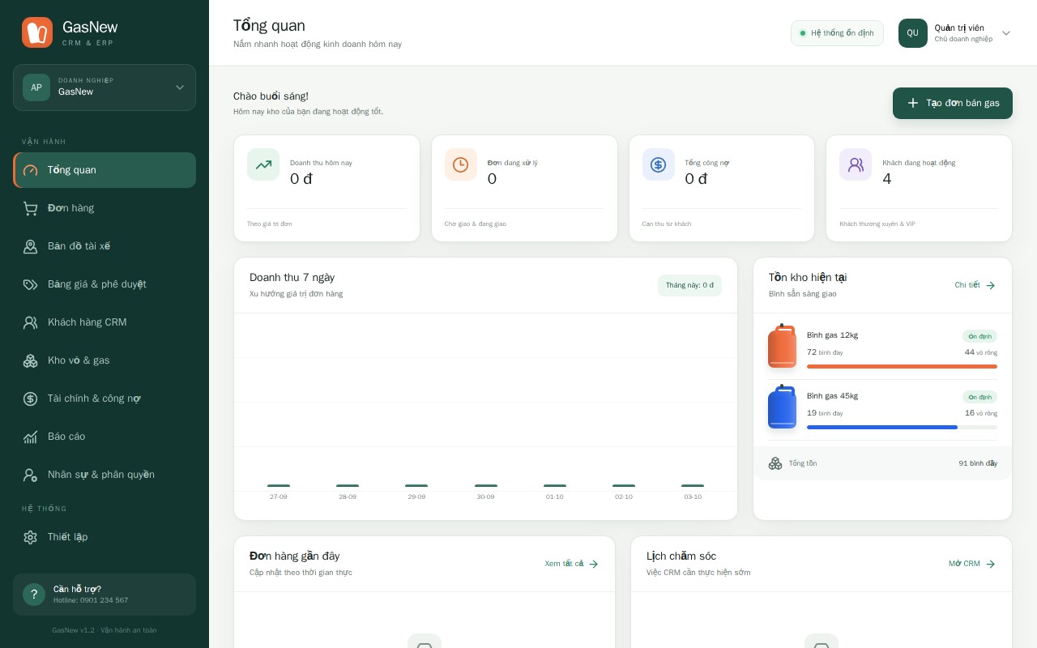Image resolution: width=1037 pixels, height=648 pixels.
Task: Click the Hệ thống ổn định status badge
Action: tap(837, 33)
